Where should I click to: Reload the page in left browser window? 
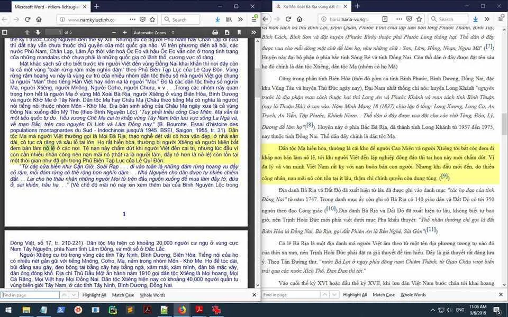pos(28,20)
